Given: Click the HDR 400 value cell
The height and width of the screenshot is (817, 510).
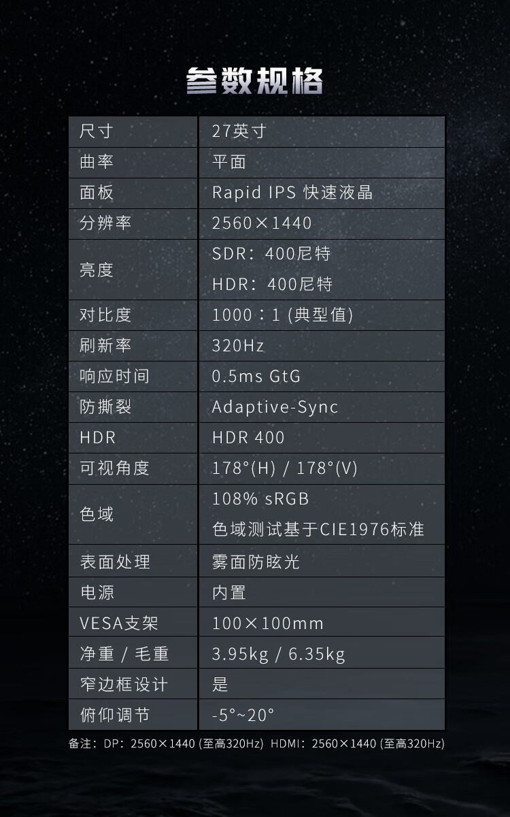Looking at the screenshot, I should 248,438.
